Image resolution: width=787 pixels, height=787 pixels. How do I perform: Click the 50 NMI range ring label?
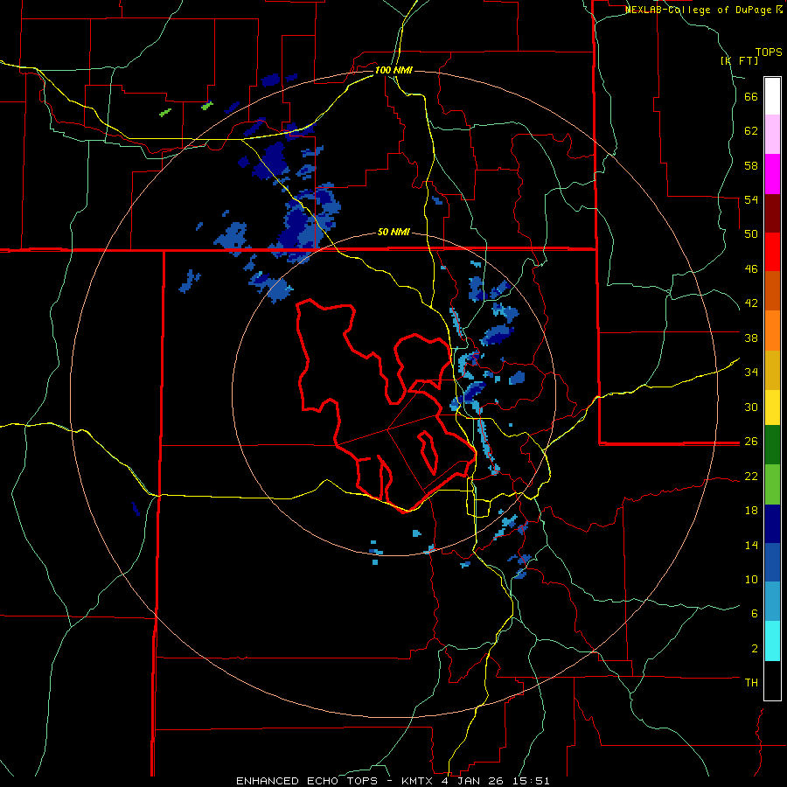[393, 233]
